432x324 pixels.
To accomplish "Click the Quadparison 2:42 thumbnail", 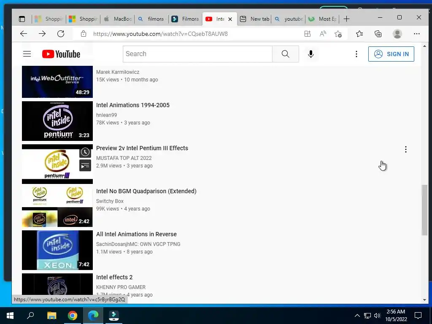I will pos(57,207).
